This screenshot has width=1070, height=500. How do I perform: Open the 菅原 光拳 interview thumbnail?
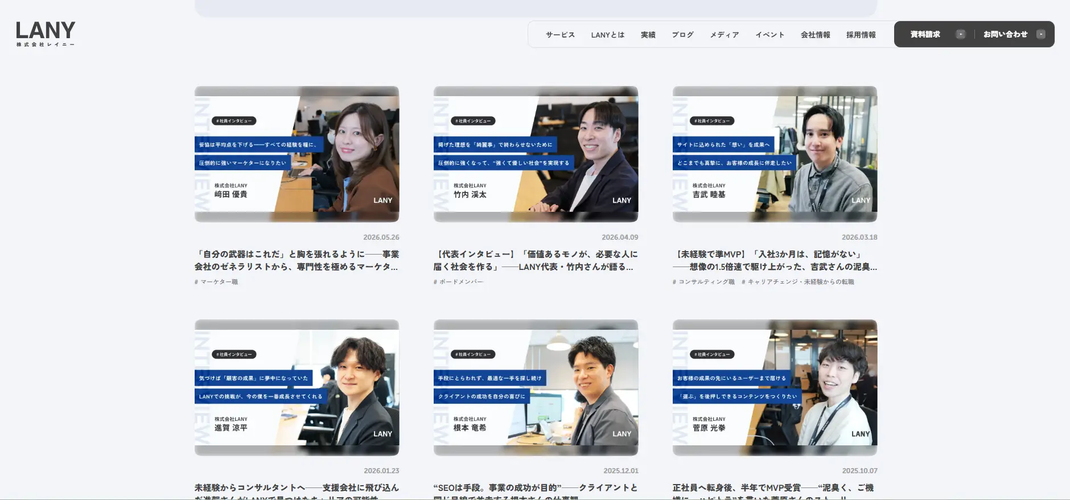click(775, 387)
